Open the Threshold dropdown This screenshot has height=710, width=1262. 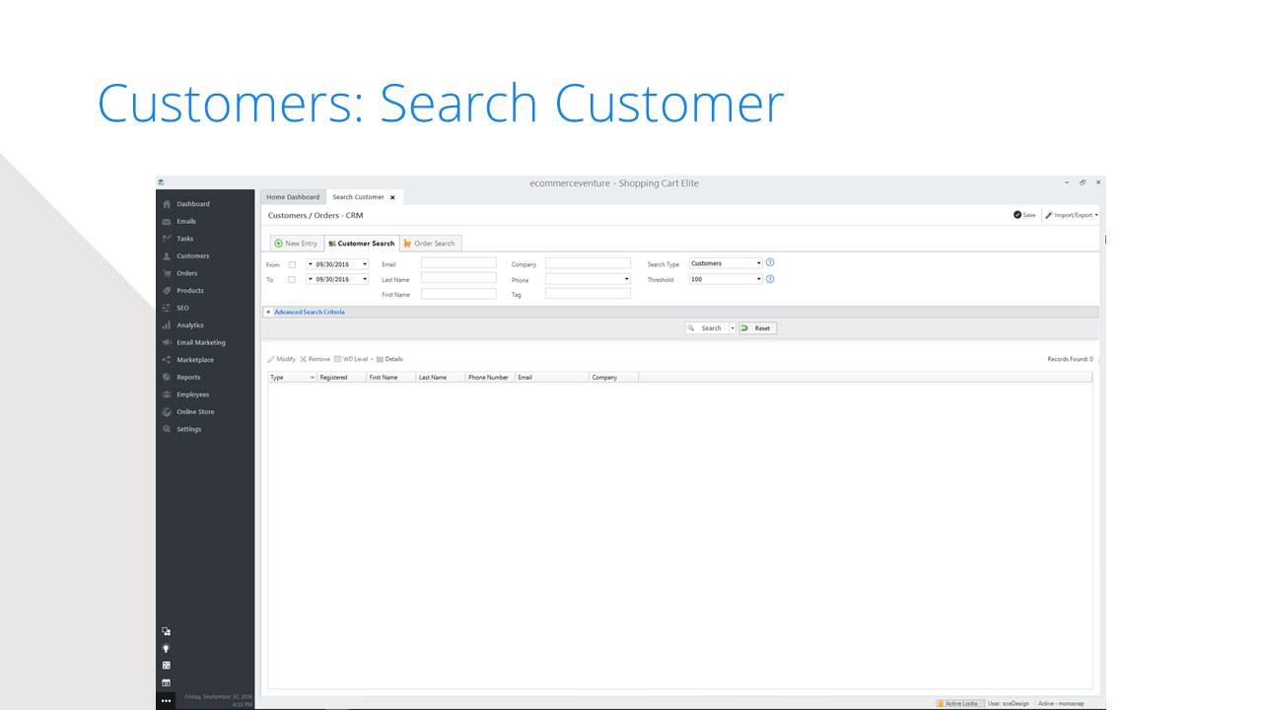(x=758, y=279)
